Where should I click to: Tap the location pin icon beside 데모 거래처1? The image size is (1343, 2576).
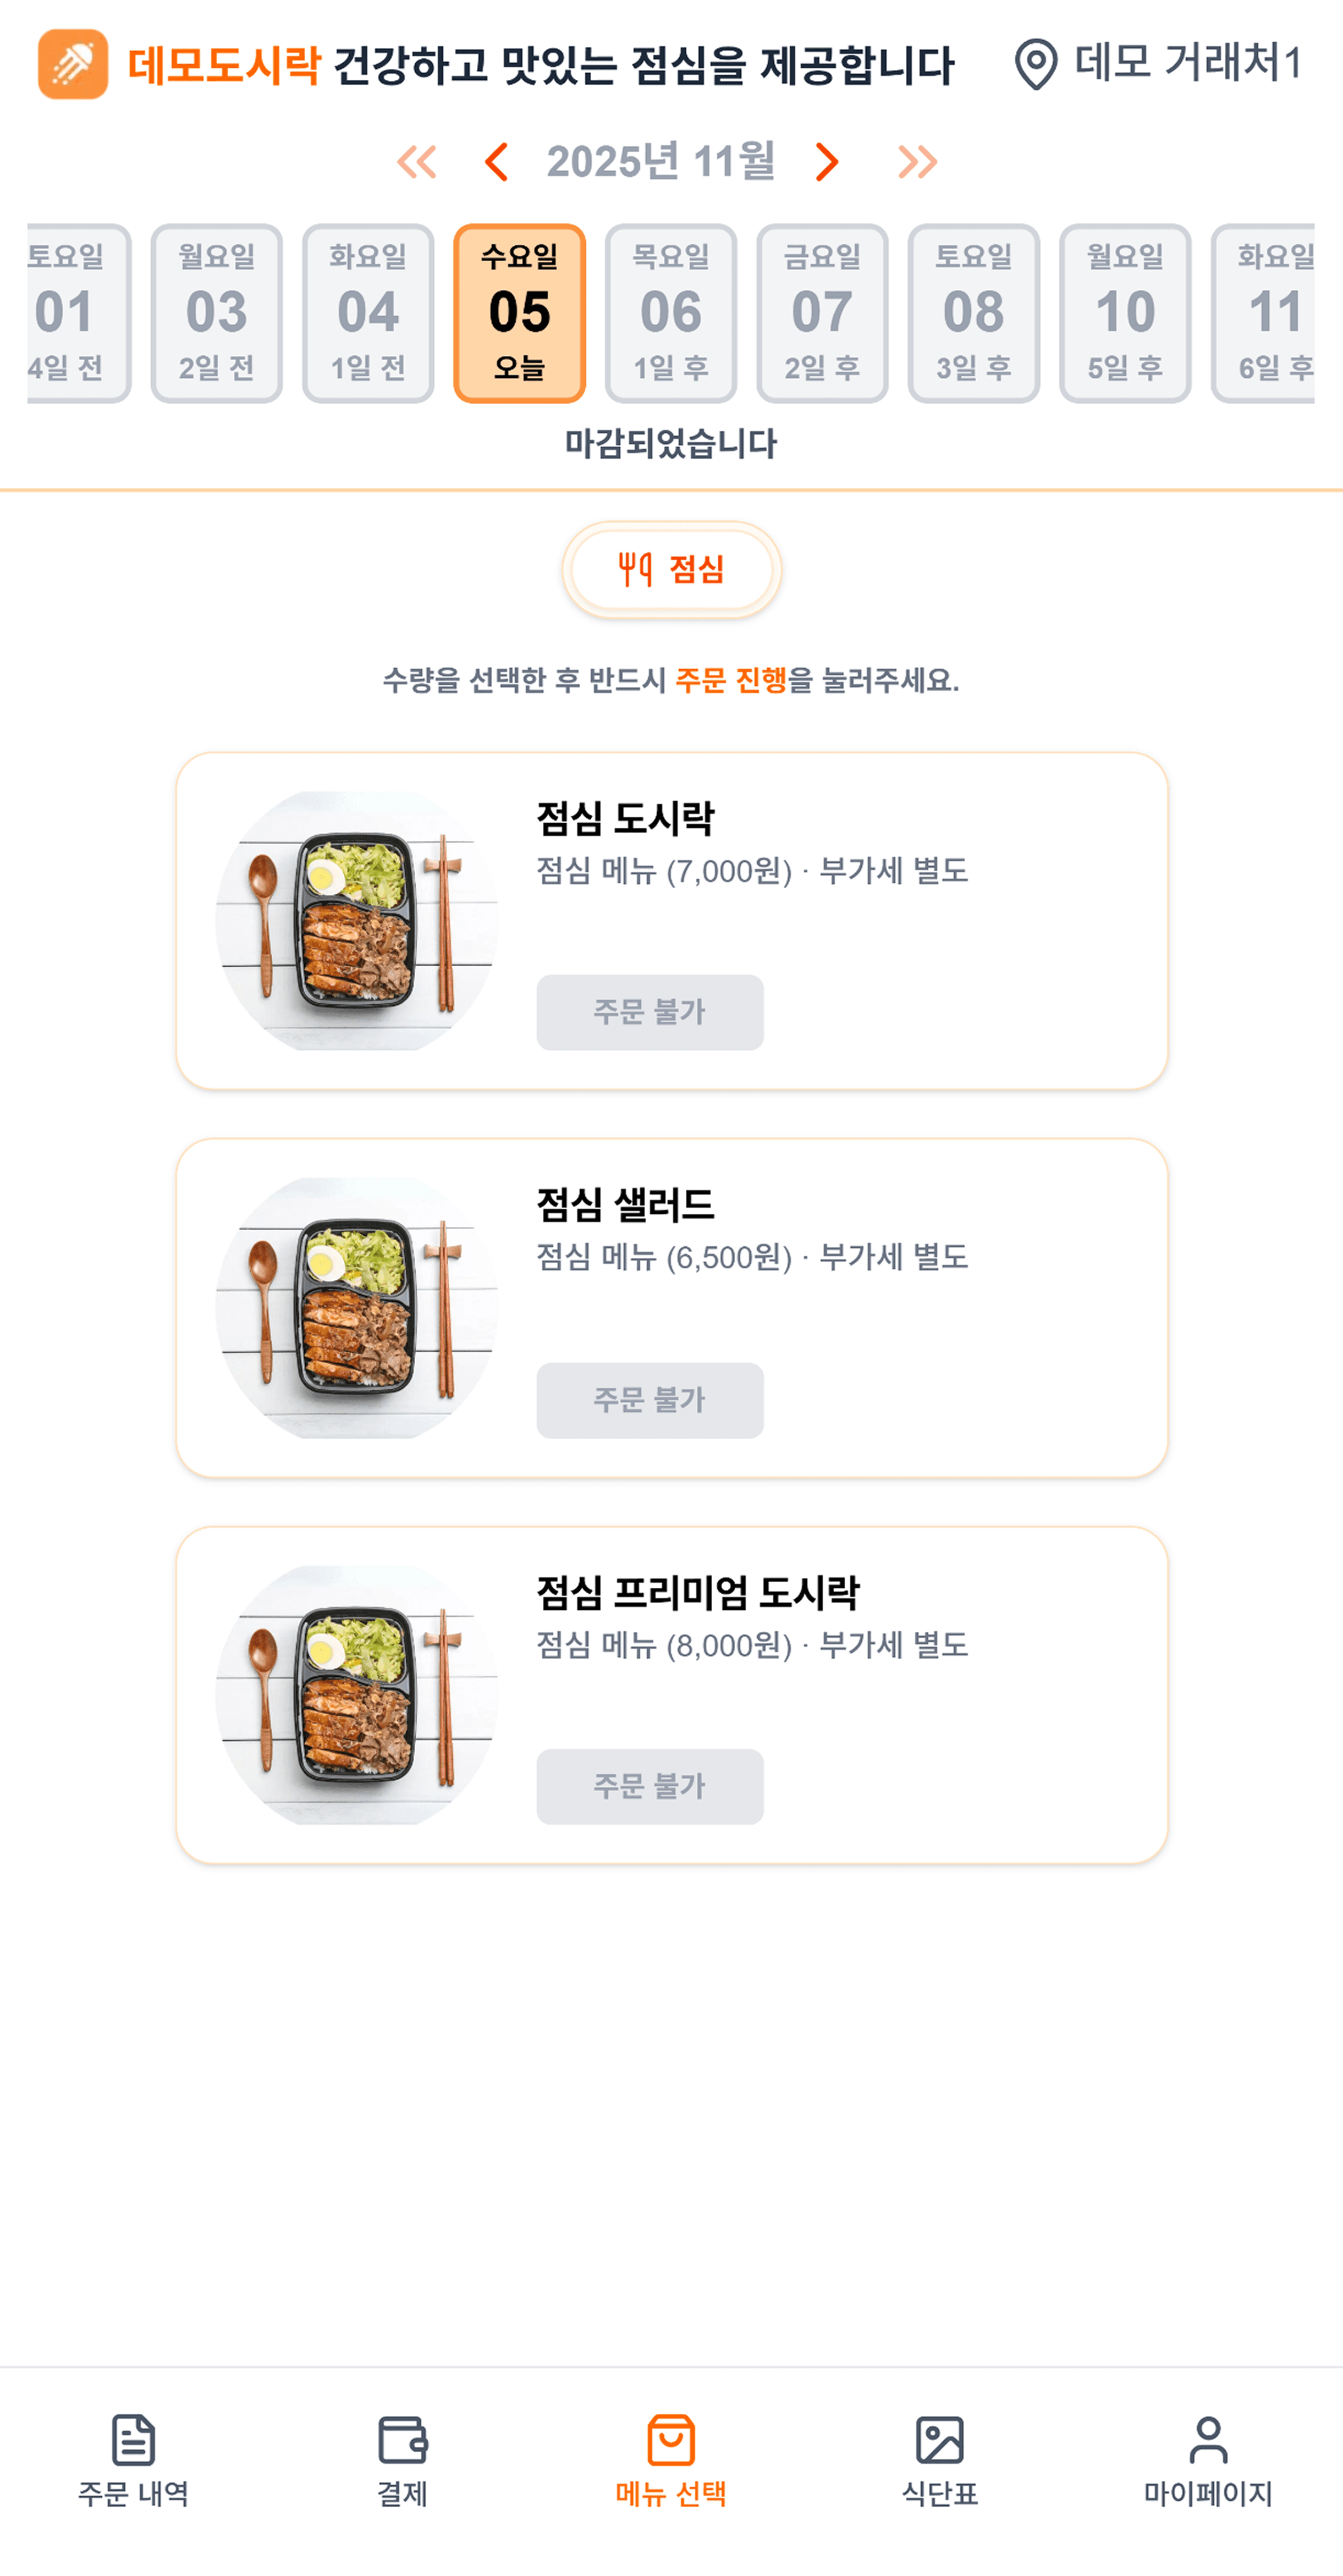click(x=1036, y=64)
